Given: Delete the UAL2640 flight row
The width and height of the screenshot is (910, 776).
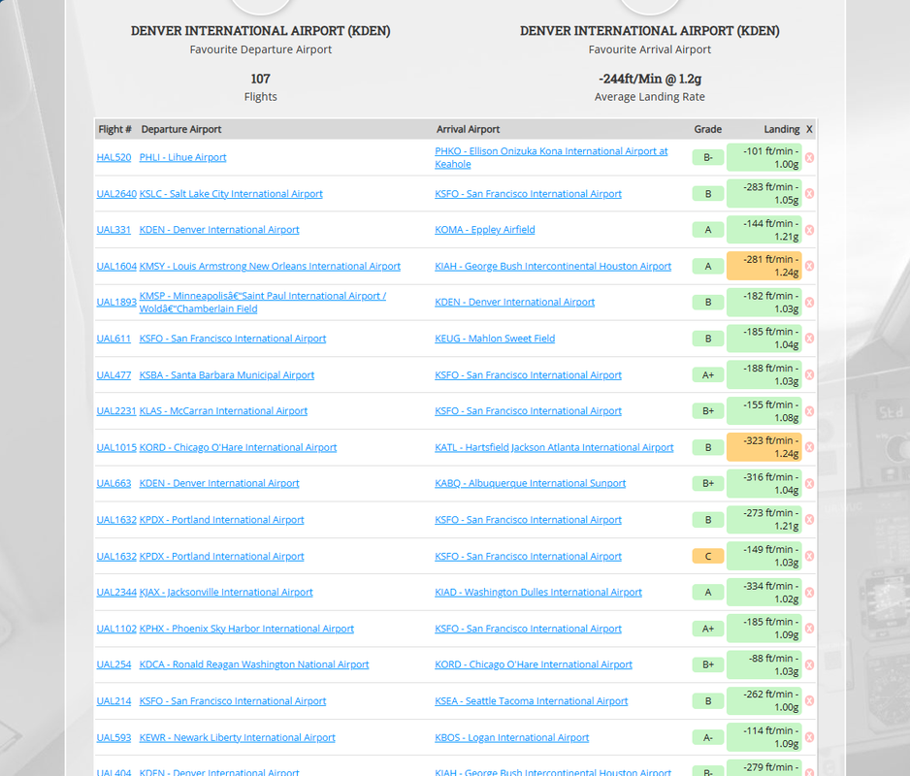Looking at the screenshot, I should 809,193.
